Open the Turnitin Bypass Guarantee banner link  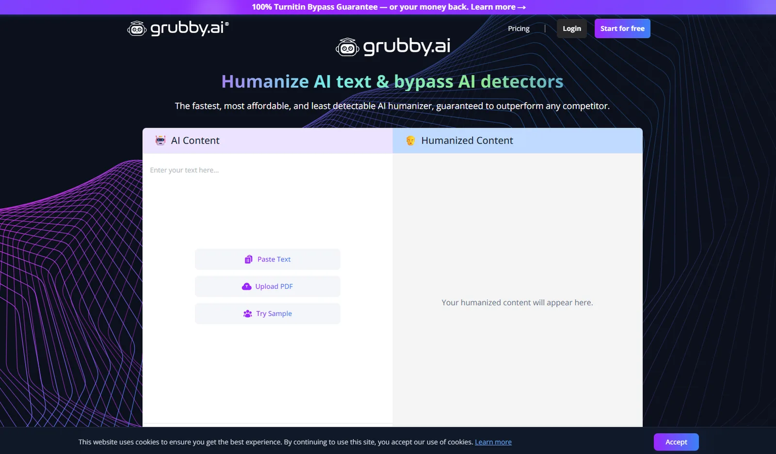point(388,7)
